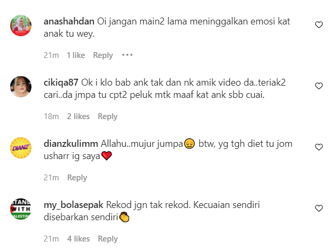Reply to dianzkulimm's comment
332x250 pixels.
(x=77, y=178)
